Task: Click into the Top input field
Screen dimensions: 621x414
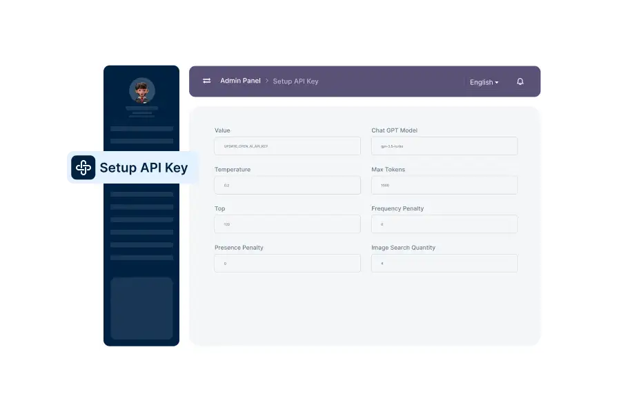Action: 287,224
